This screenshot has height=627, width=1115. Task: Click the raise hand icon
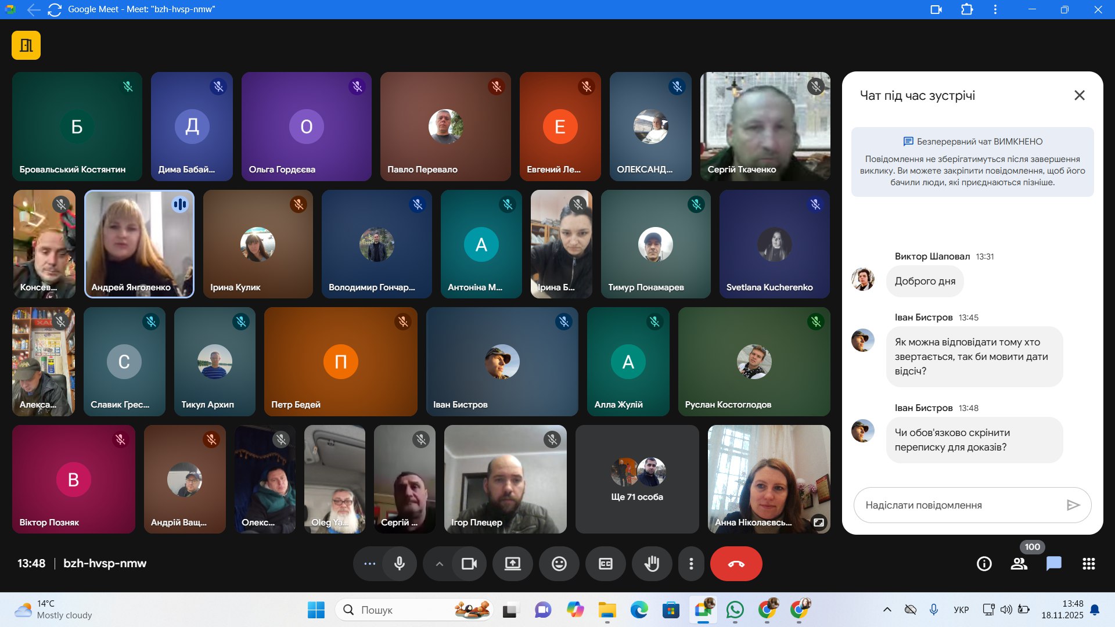tap(652, 564)
